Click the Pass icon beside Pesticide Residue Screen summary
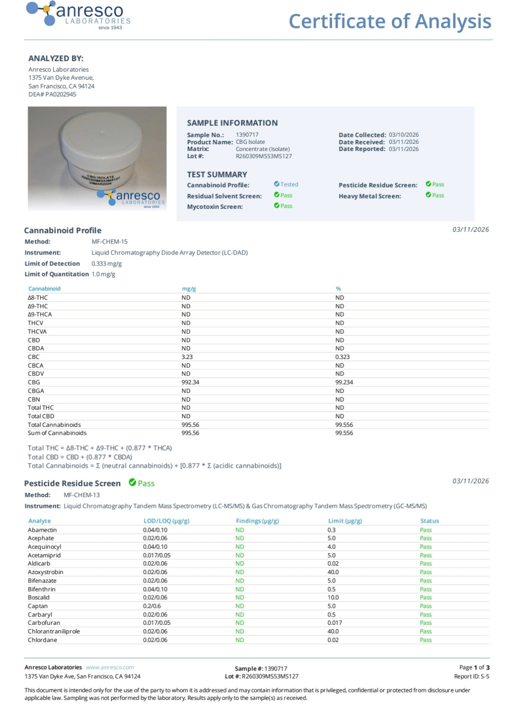 pos(428,184)
